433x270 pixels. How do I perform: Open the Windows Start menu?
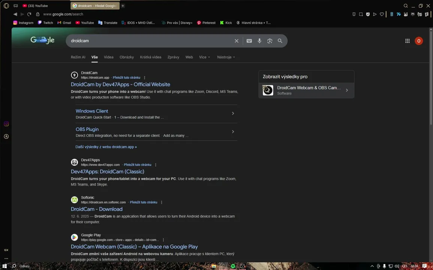[5, 266]
